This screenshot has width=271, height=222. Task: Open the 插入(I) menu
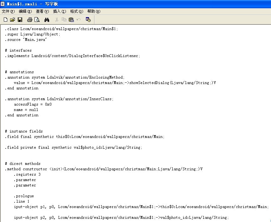pyautogui.click(x=60, y=11)
